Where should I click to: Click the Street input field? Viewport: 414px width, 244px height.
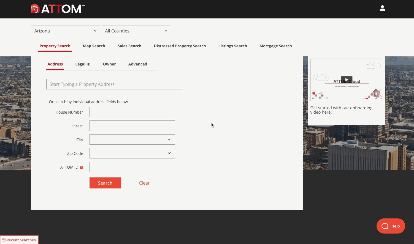132,126
